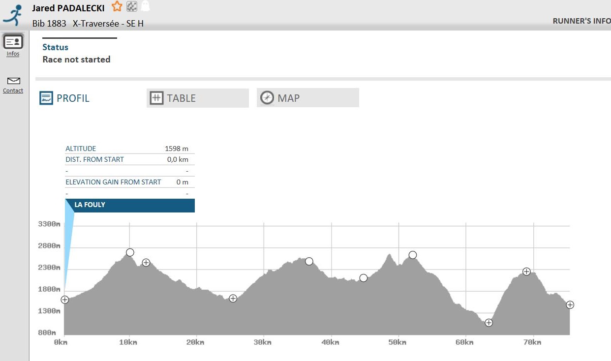The width and height of the screenshot is (611, 361).
Task: Click the 3300m axis label
Action: pos(49,224)
